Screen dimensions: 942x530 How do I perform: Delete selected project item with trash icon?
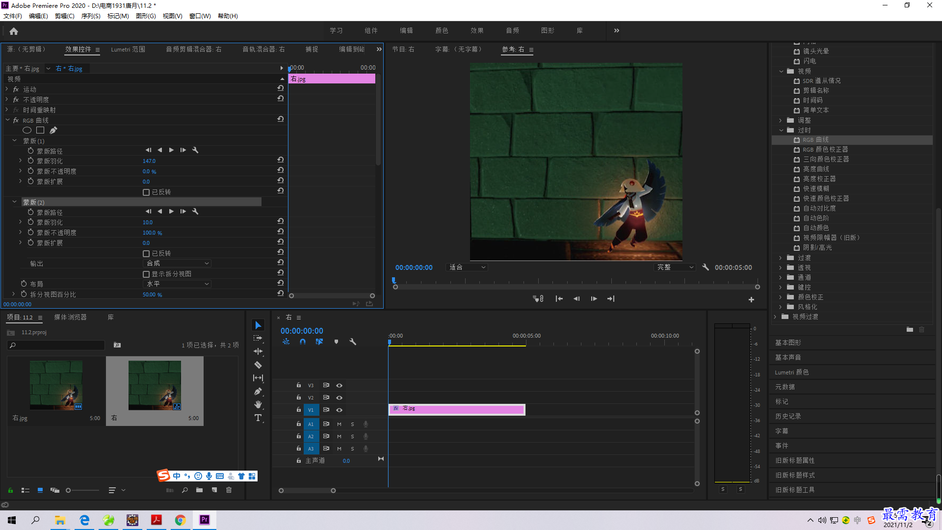pos(229,490)
